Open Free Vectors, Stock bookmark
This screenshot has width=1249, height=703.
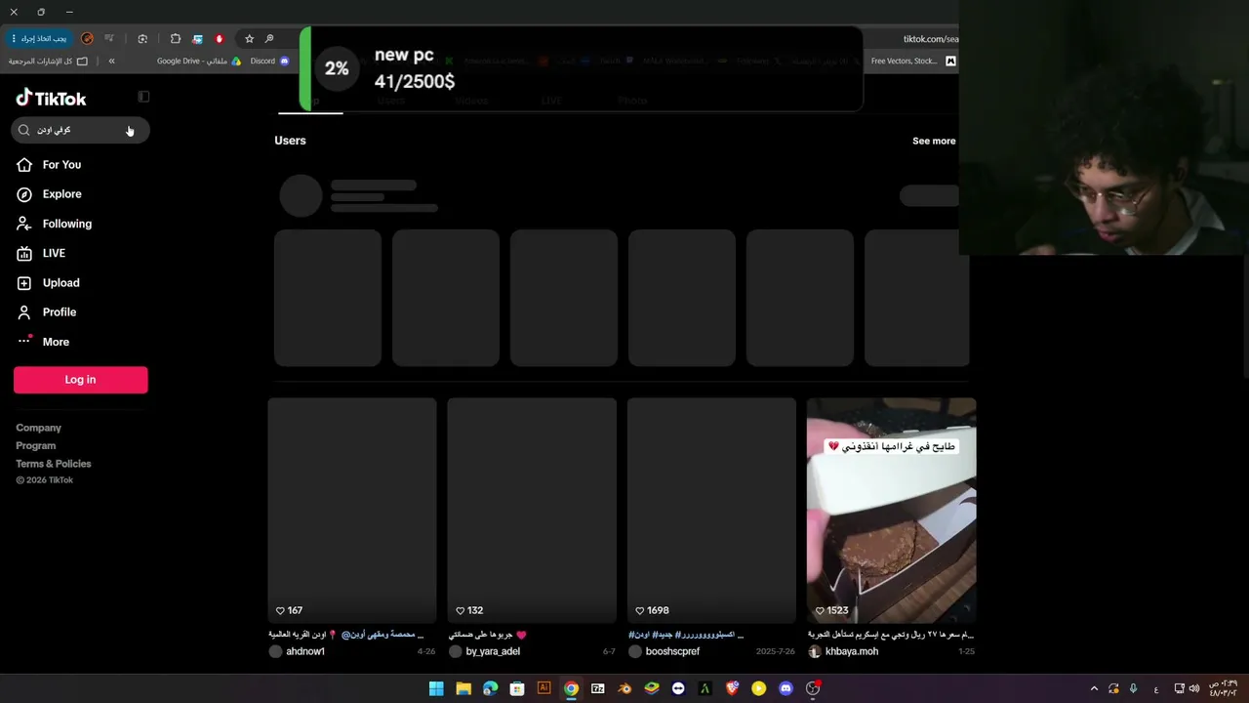pos(912,61)
